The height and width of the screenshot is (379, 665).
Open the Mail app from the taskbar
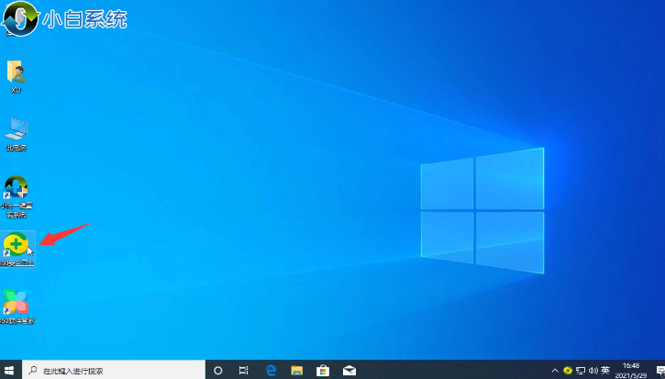349,370
